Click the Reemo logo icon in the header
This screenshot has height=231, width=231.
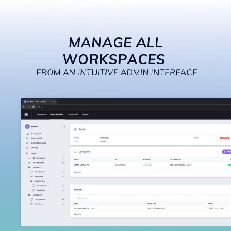tap(26, 114)
